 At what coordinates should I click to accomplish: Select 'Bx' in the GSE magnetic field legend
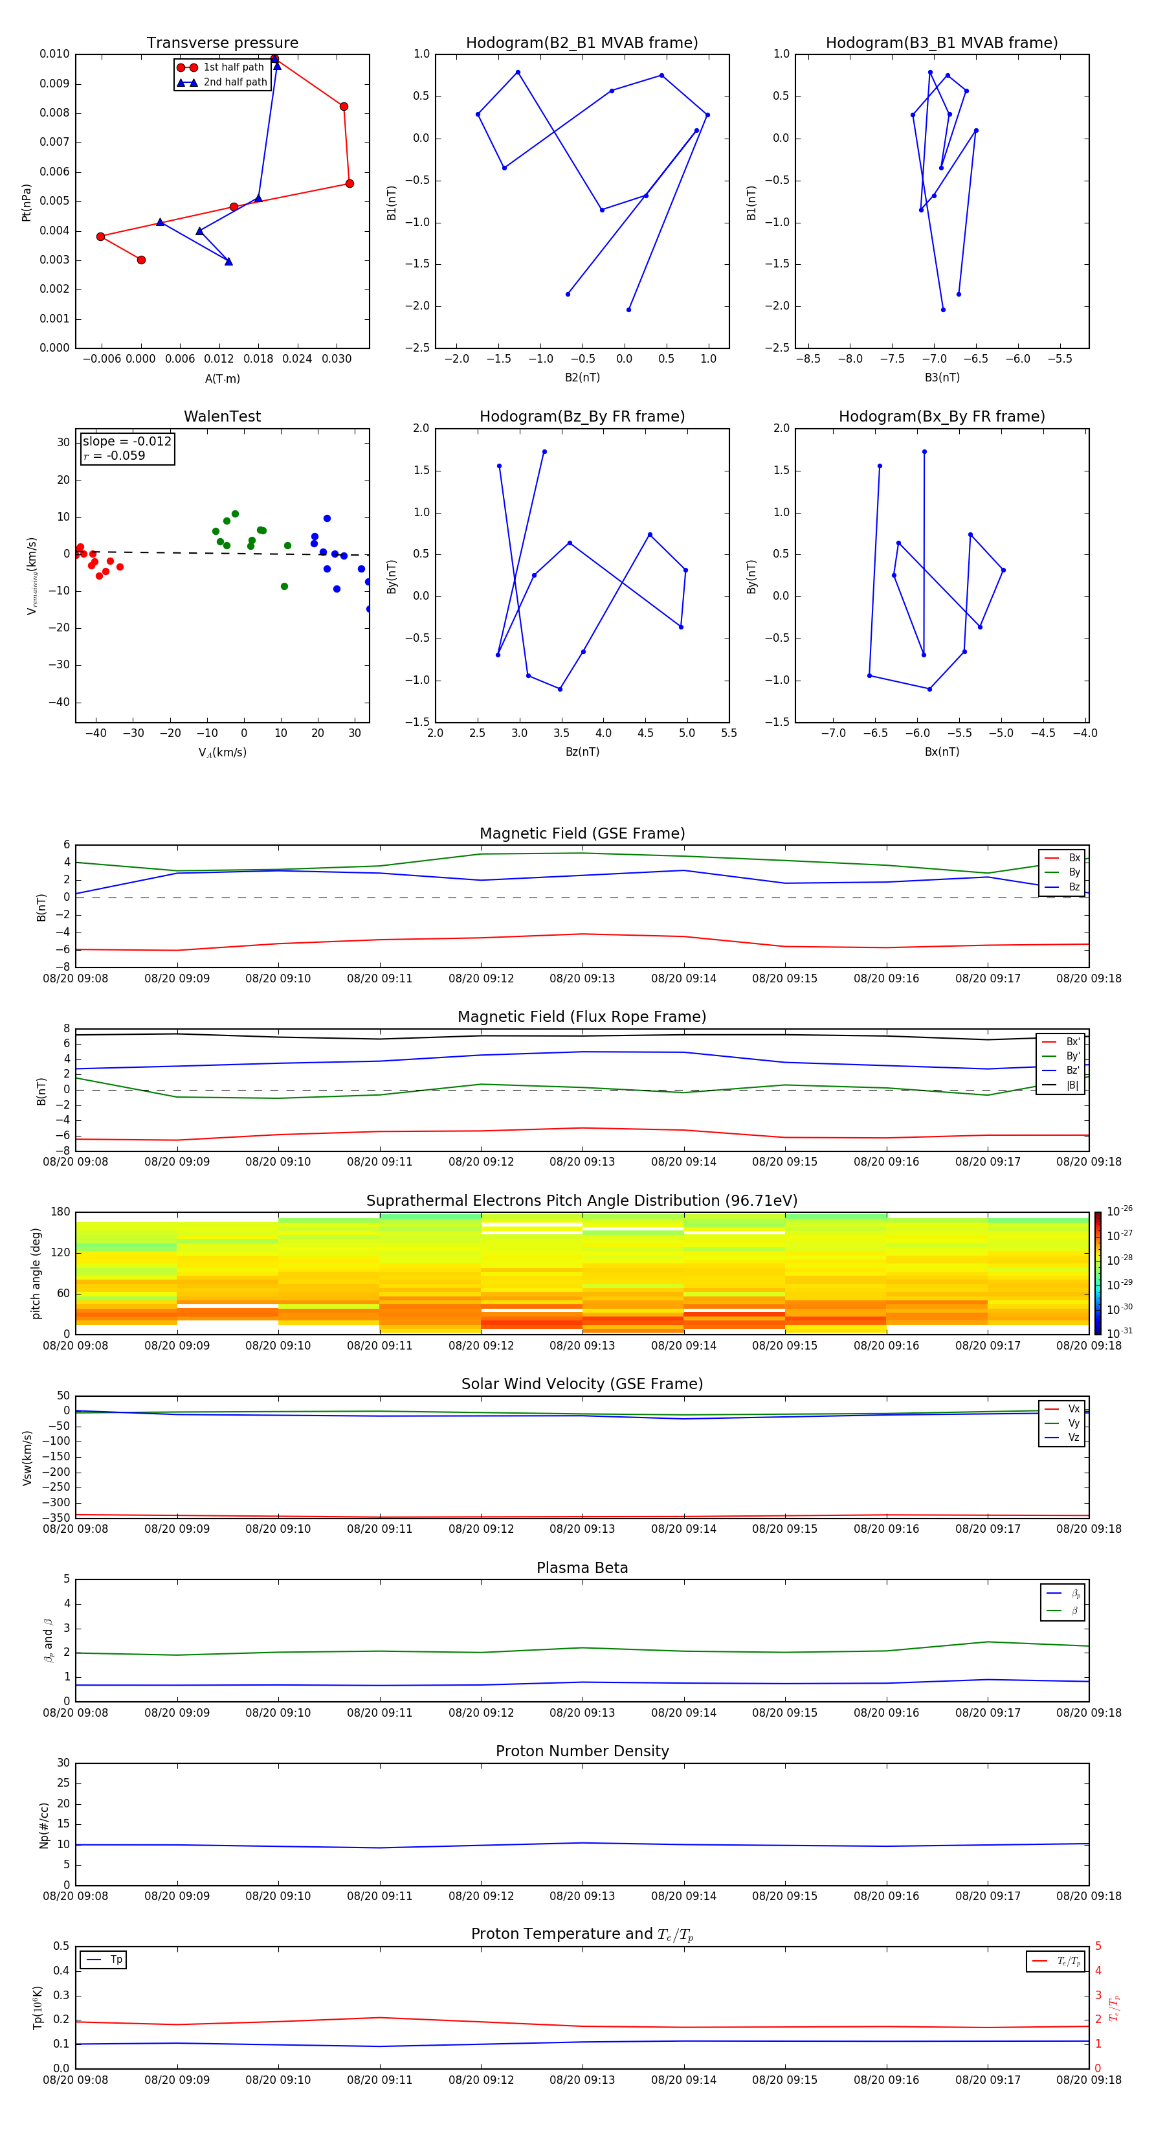[x=1062, y=858]
